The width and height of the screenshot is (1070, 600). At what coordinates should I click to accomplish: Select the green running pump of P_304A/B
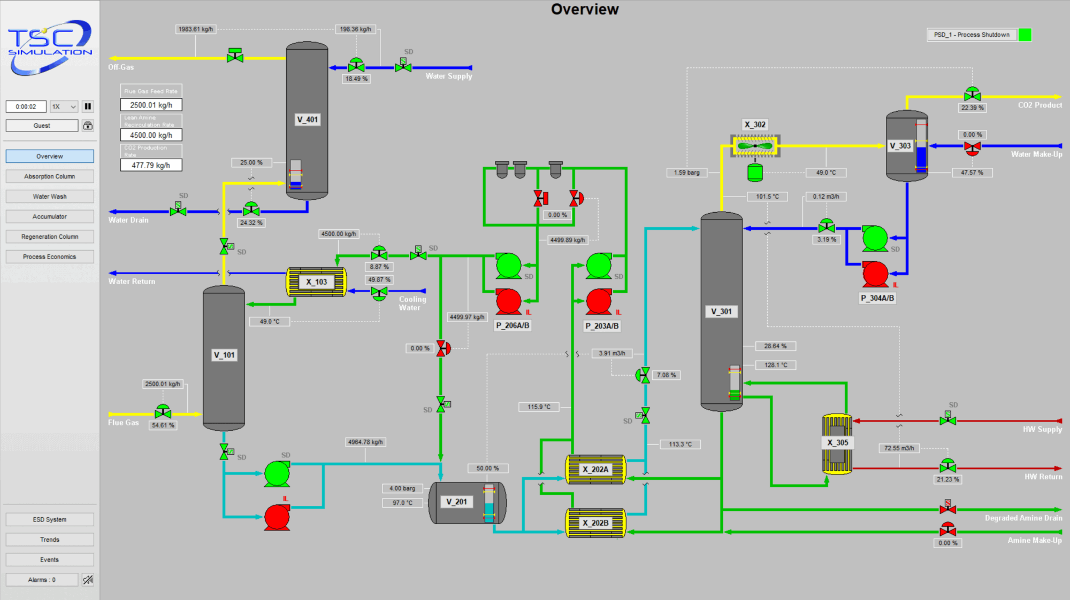875,238
